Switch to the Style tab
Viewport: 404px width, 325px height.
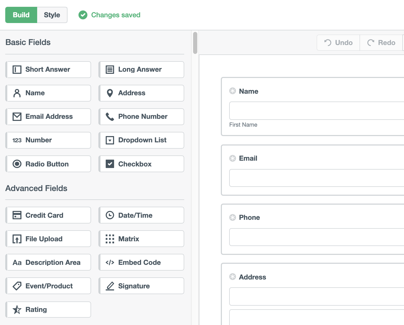pyautogui.click(x=52, y=15)
